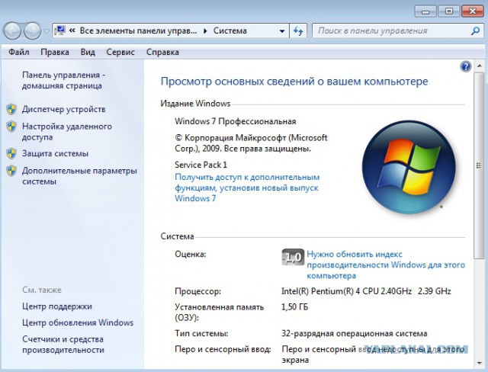Click the blue help question mark icon

(466, 66)
